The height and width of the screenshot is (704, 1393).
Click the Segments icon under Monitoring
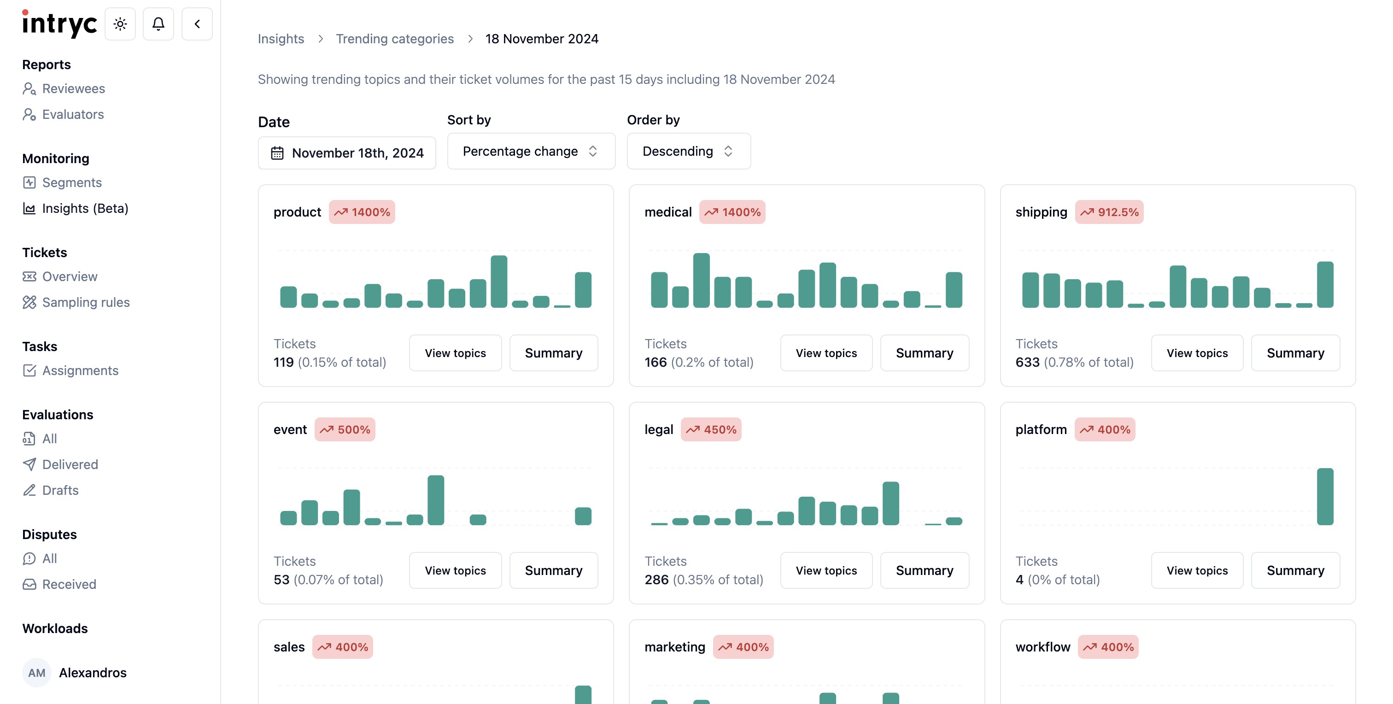click(29, 183)
